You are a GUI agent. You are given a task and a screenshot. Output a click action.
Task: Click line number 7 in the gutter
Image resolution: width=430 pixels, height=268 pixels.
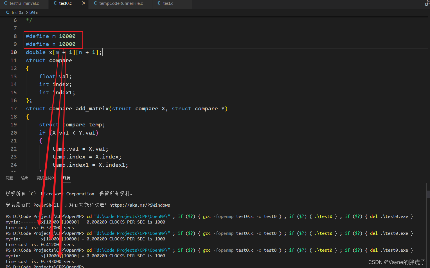pyautogui.click(x=15, y=28)
